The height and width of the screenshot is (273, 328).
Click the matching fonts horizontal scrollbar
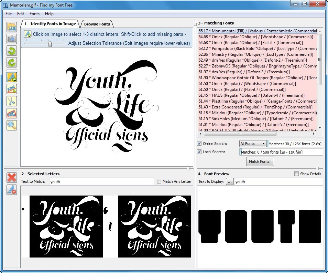tap(240, 134)
